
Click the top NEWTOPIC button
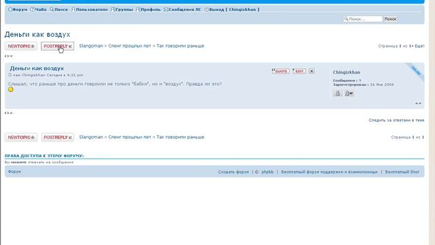point(21,46)
